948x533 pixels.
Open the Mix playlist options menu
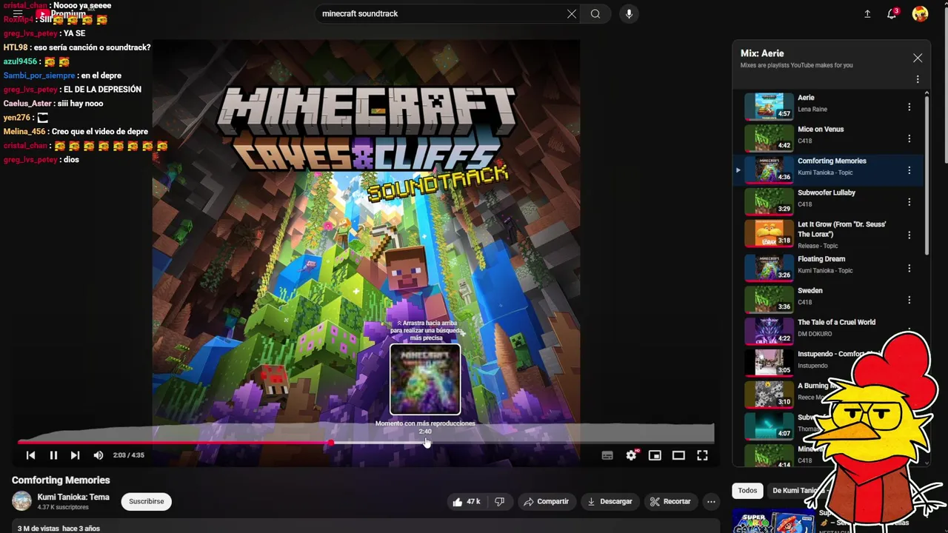(918, 79)
